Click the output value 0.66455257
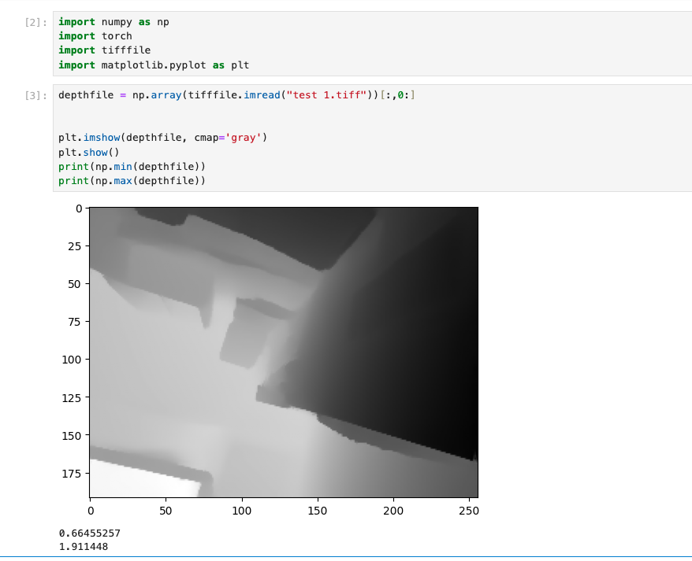Viewport: 692px width, 561px height. (x=90, y=533)
